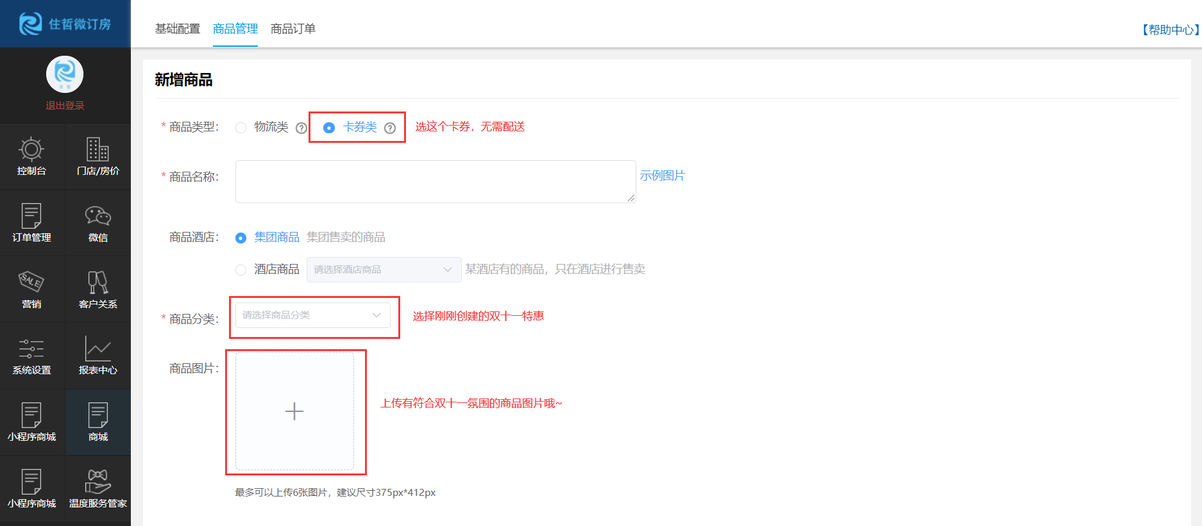Click the round account avatar

[x=65, y=74]
